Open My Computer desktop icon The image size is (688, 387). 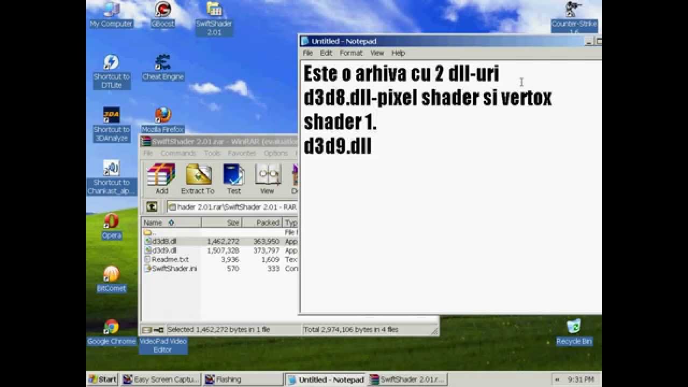coord(111,15)
